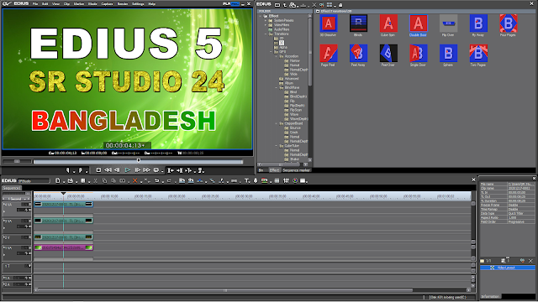
Task: Click the New Sequence icon in timeline toolbar
Action: (x=58, y=180)
